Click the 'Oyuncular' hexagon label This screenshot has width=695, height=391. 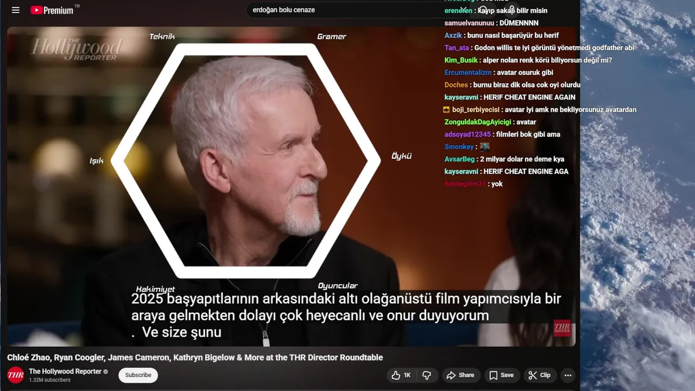coord(338,286)
